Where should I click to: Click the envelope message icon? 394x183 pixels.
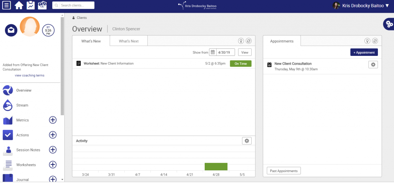coord(11,30)
